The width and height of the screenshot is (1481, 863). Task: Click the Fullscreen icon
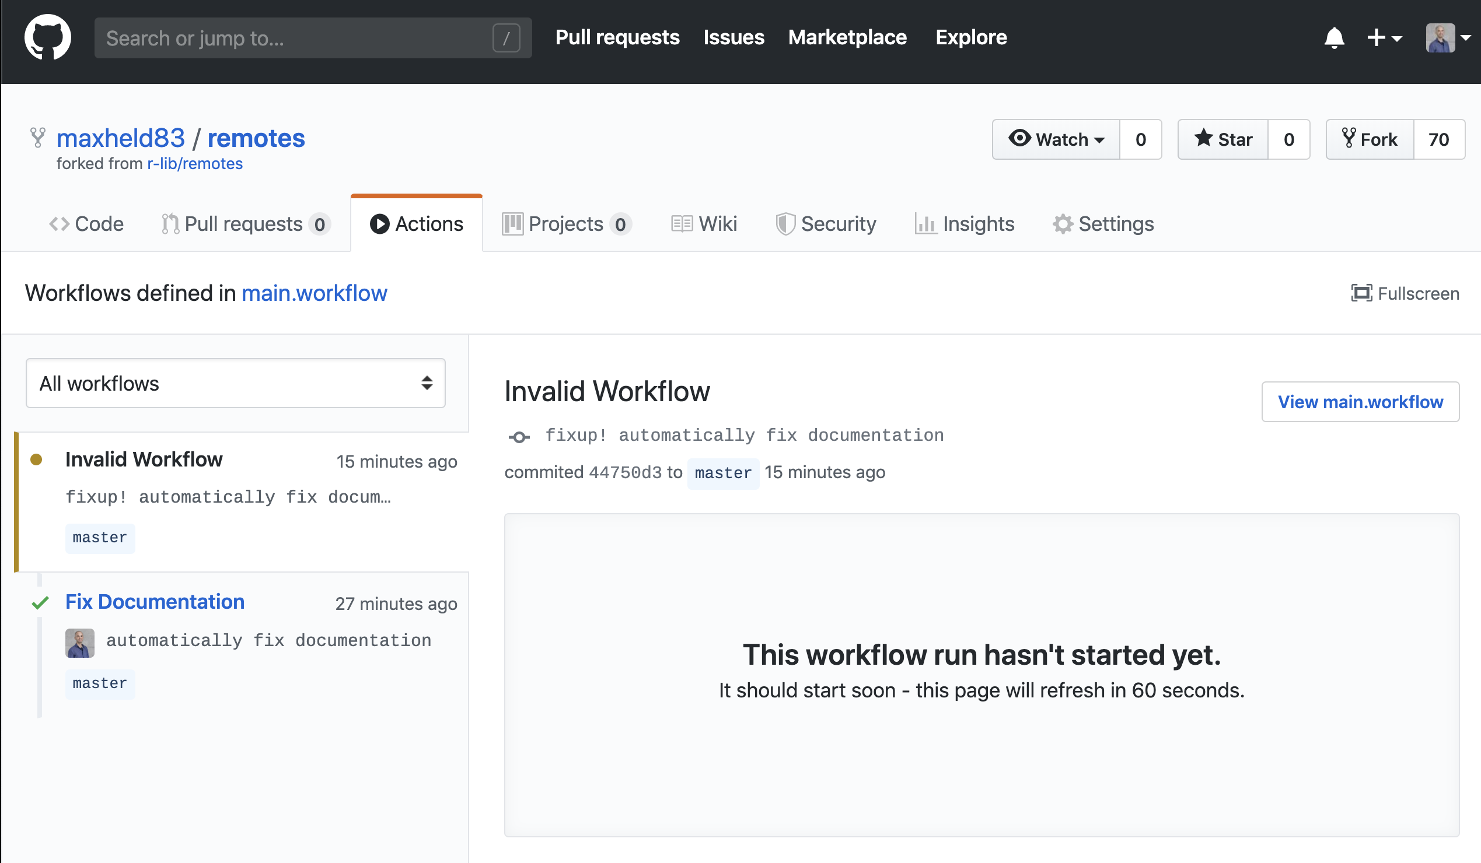coord(1361,293)
